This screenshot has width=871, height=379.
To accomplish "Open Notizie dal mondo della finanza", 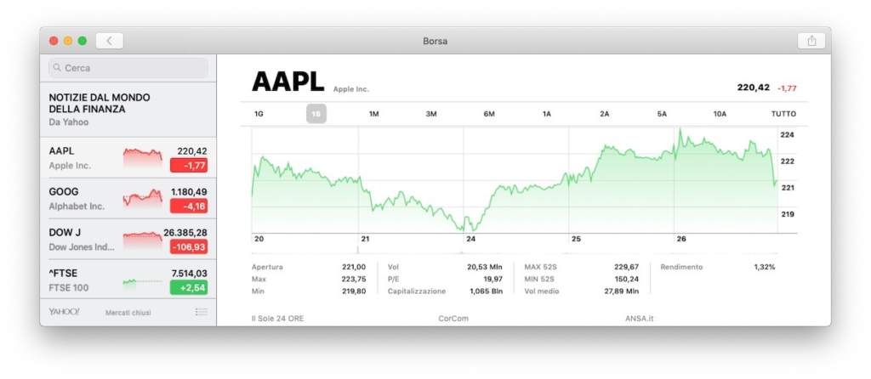I will pyautogui.click(x=100, y=109).
